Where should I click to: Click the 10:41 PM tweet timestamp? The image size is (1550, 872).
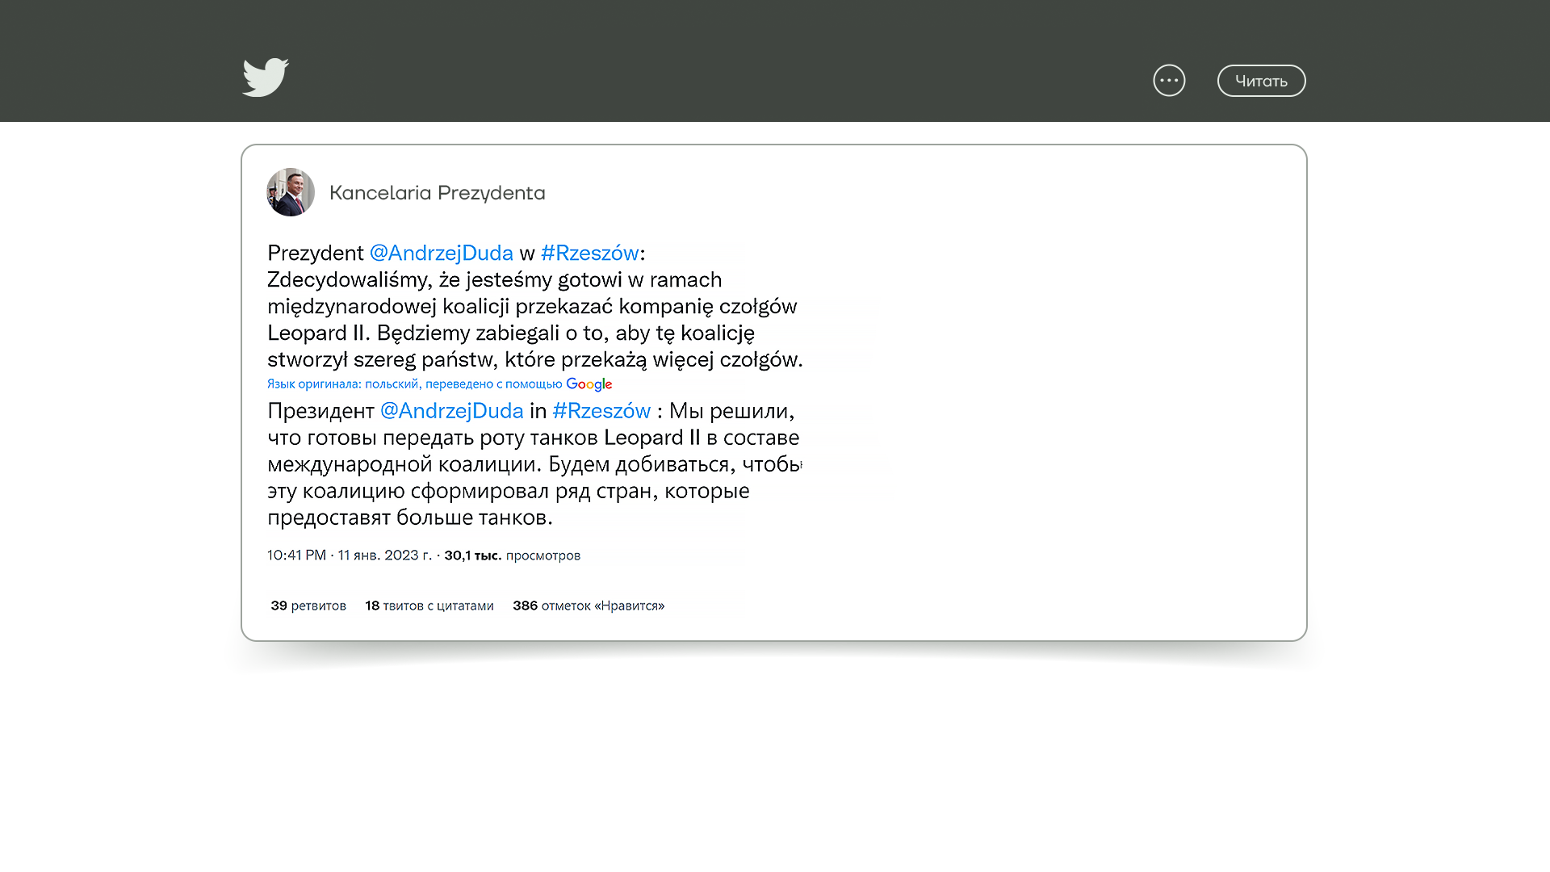point(296,555)
